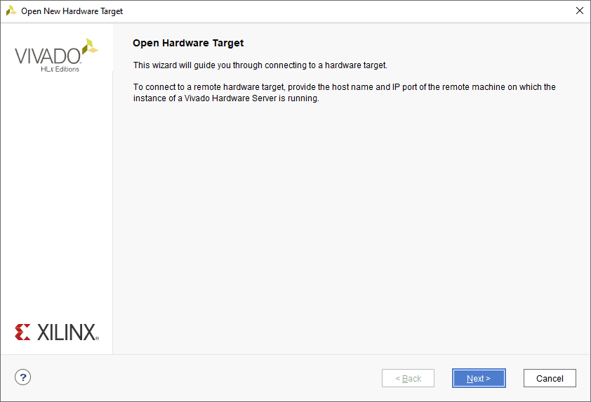Click the 'This wizard will guide you' sentence

260,65
